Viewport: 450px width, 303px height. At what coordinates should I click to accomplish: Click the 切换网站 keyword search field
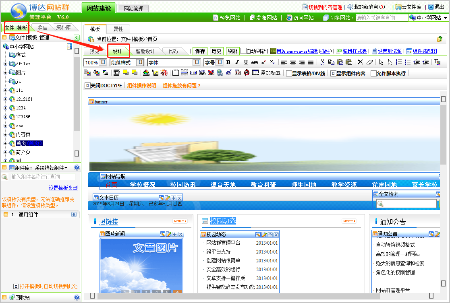381,18
